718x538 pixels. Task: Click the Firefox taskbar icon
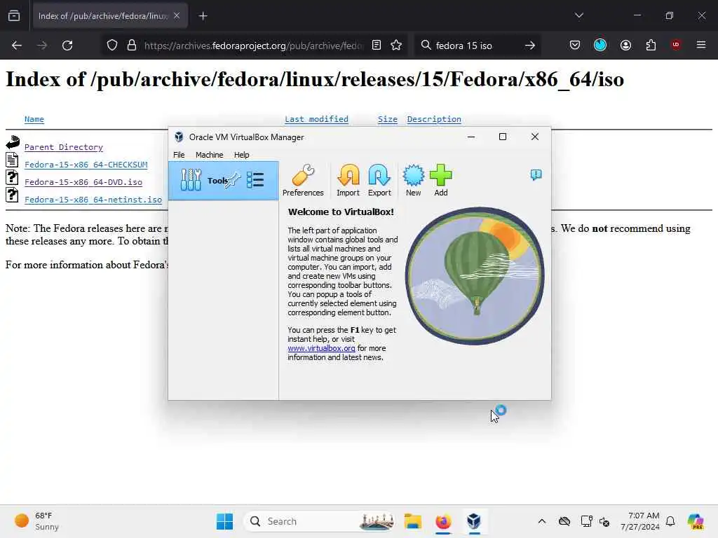[443, 521]
